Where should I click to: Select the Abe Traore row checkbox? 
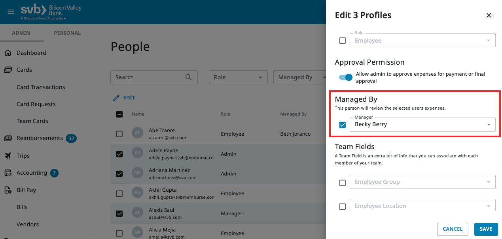tap(119, 134)
